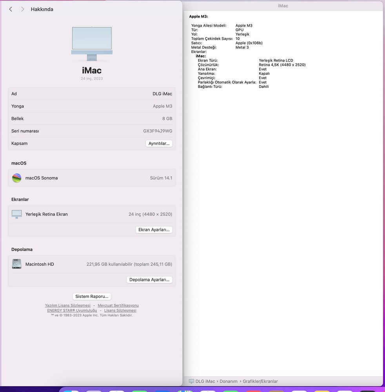Click the Yerleşik Retina Ekran display icon
385x392 pixels.
coord(16,214)
